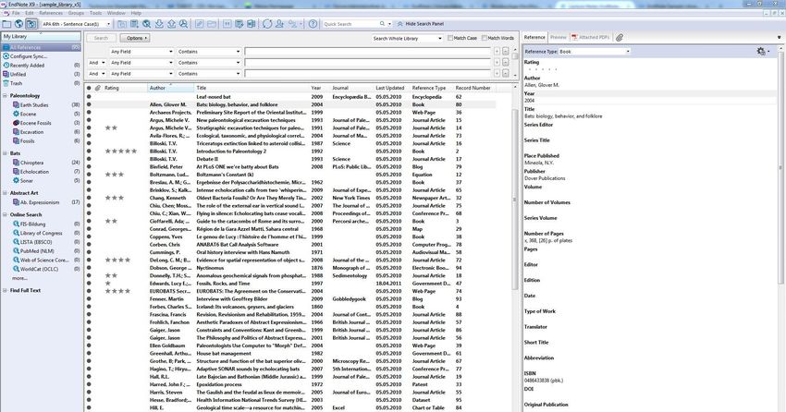Toggle read status dot for Allen, Glover M.
The width and height of the screenshot is (786, 412).
tap(89, 104)
